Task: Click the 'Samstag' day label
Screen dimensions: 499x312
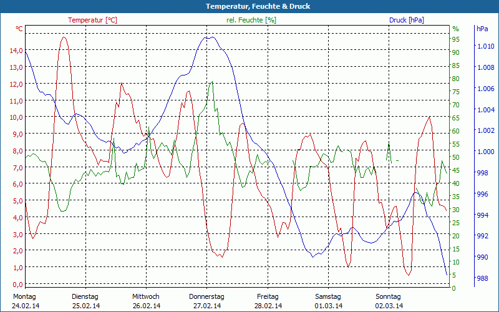Action: 328,296
